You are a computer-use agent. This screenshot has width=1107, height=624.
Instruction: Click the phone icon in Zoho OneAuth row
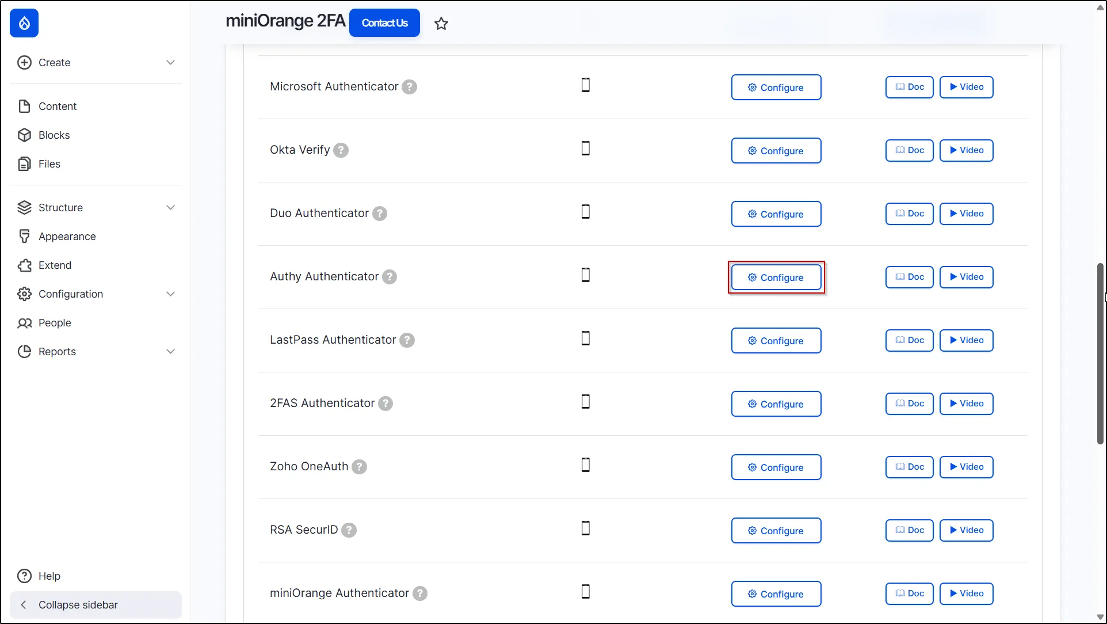586,465
